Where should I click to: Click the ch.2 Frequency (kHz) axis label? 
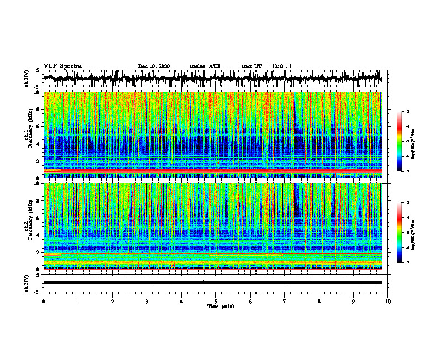30,220
